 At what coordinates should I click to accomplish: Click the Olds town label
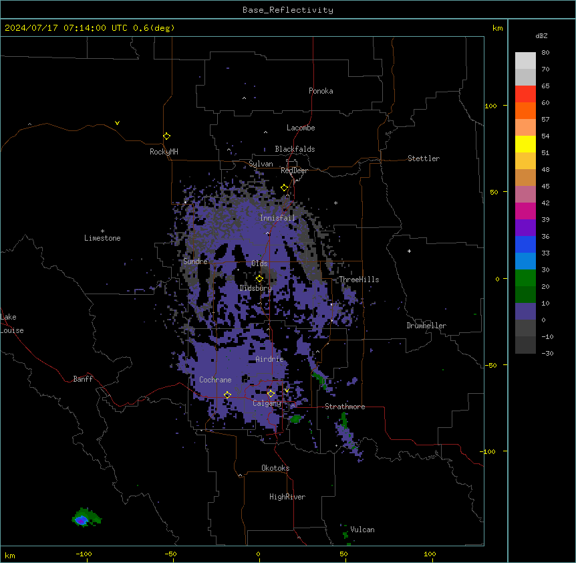(x=259, y=263)
